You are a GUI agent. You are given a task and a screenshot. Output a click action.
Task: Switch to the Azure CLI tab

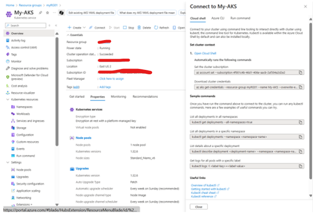point(218,18)
